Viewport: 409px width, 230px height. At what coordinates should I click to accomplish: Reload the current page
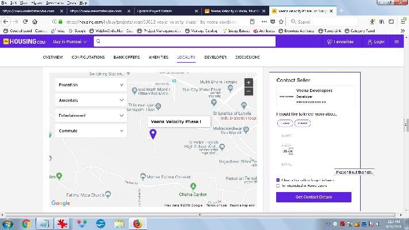25,22
